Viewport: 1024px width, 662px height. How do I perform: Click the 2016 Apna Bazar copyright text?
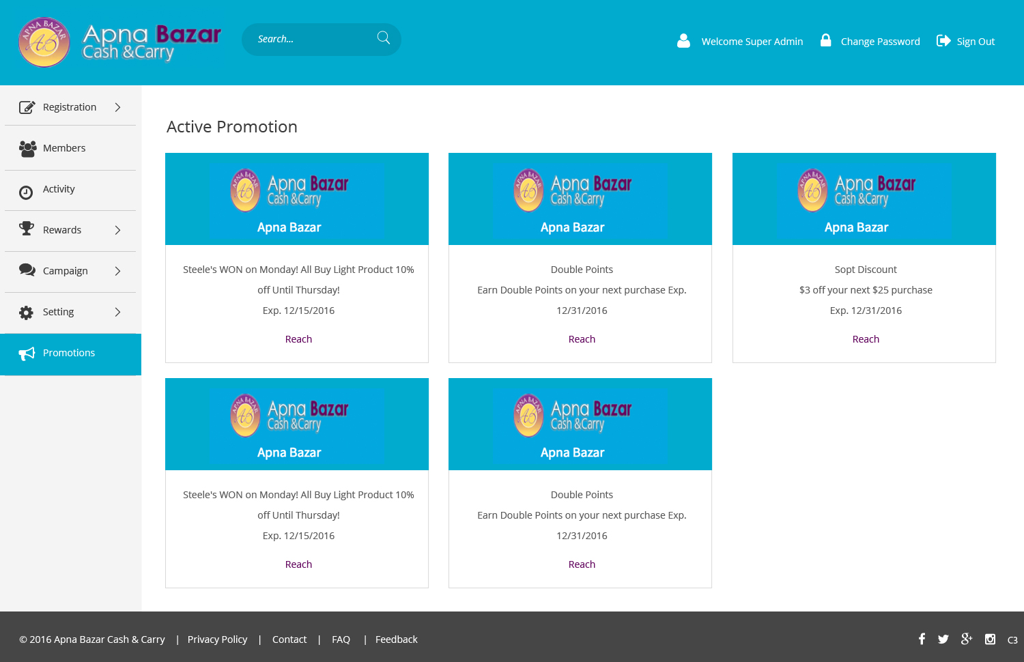pyautogui.click(x=92, y=639)
